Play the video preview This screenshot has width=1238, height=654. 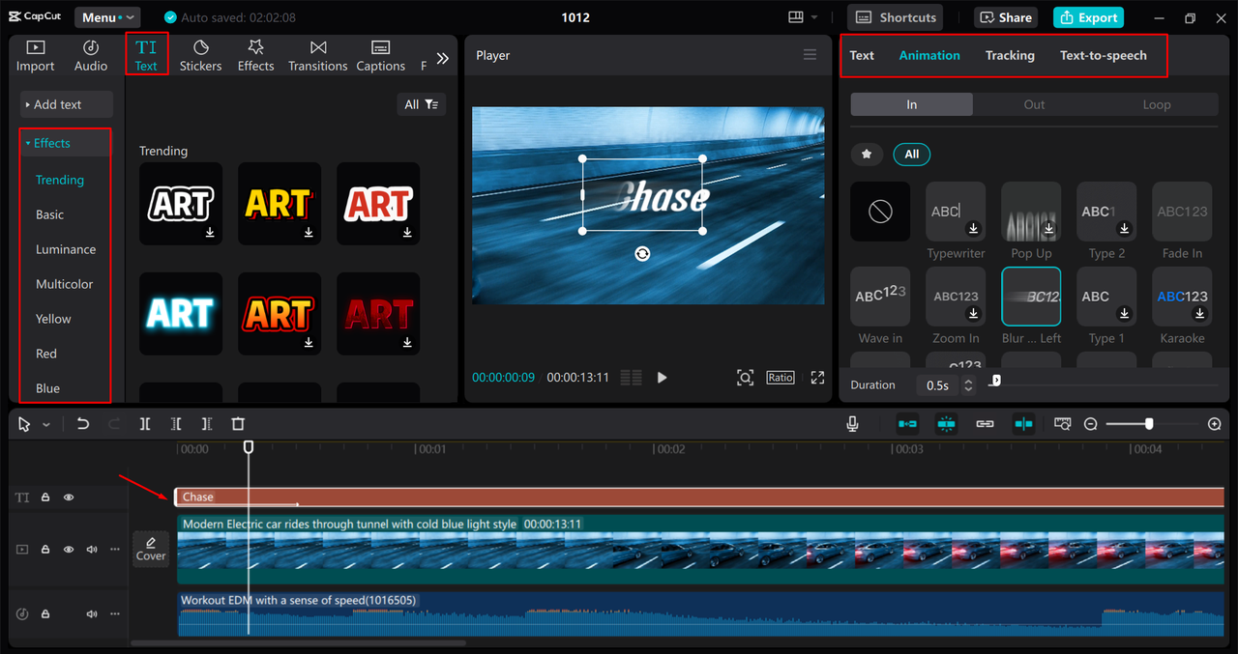663,378
